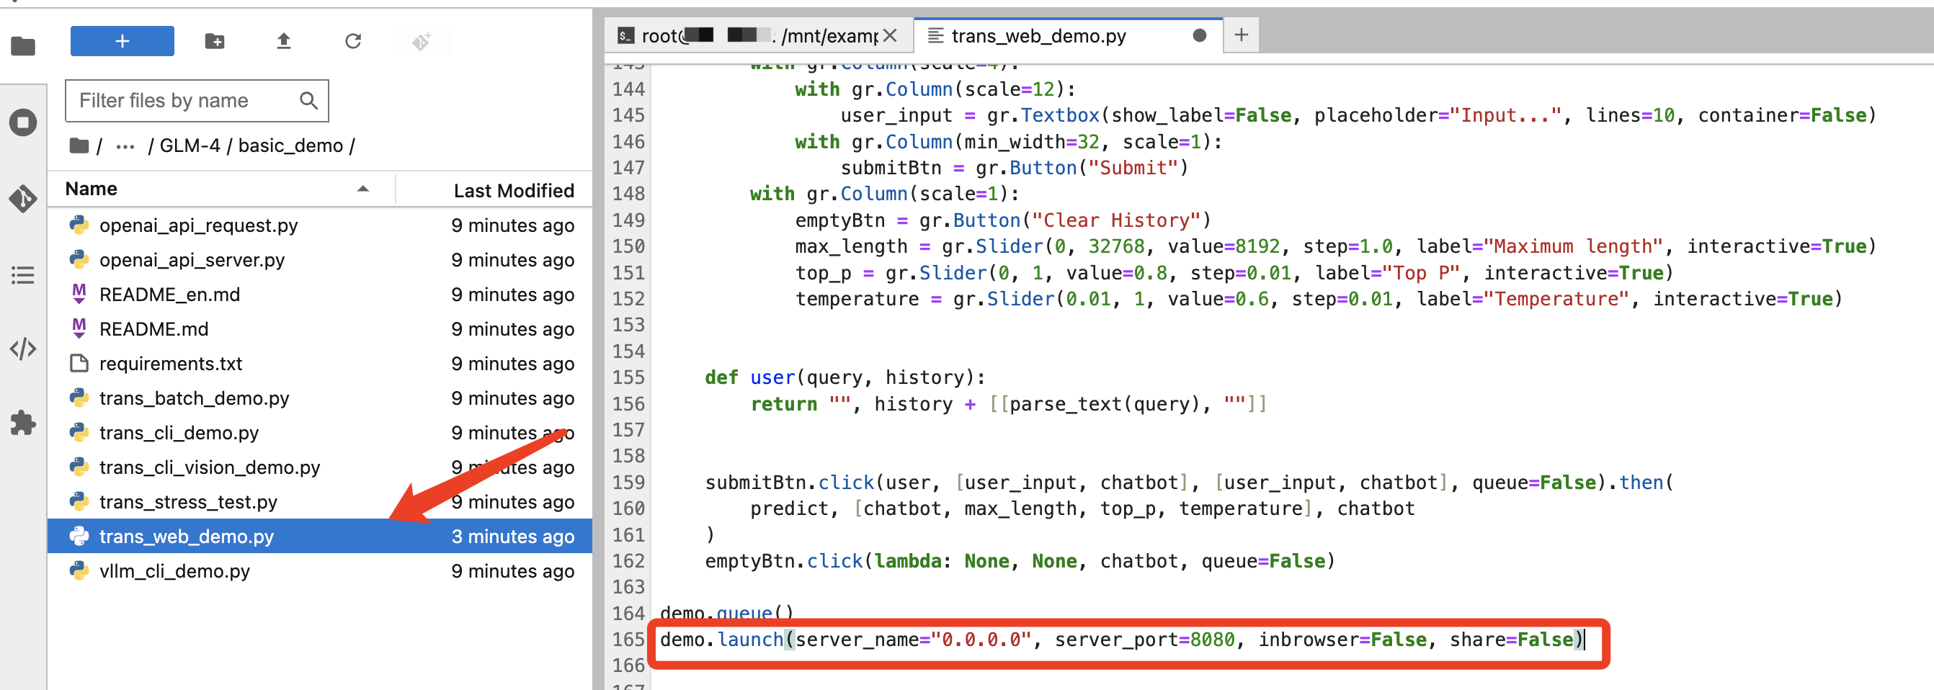Screen dimensions: 1934x690
Task: Select README_en.md file
Action: 320,295
